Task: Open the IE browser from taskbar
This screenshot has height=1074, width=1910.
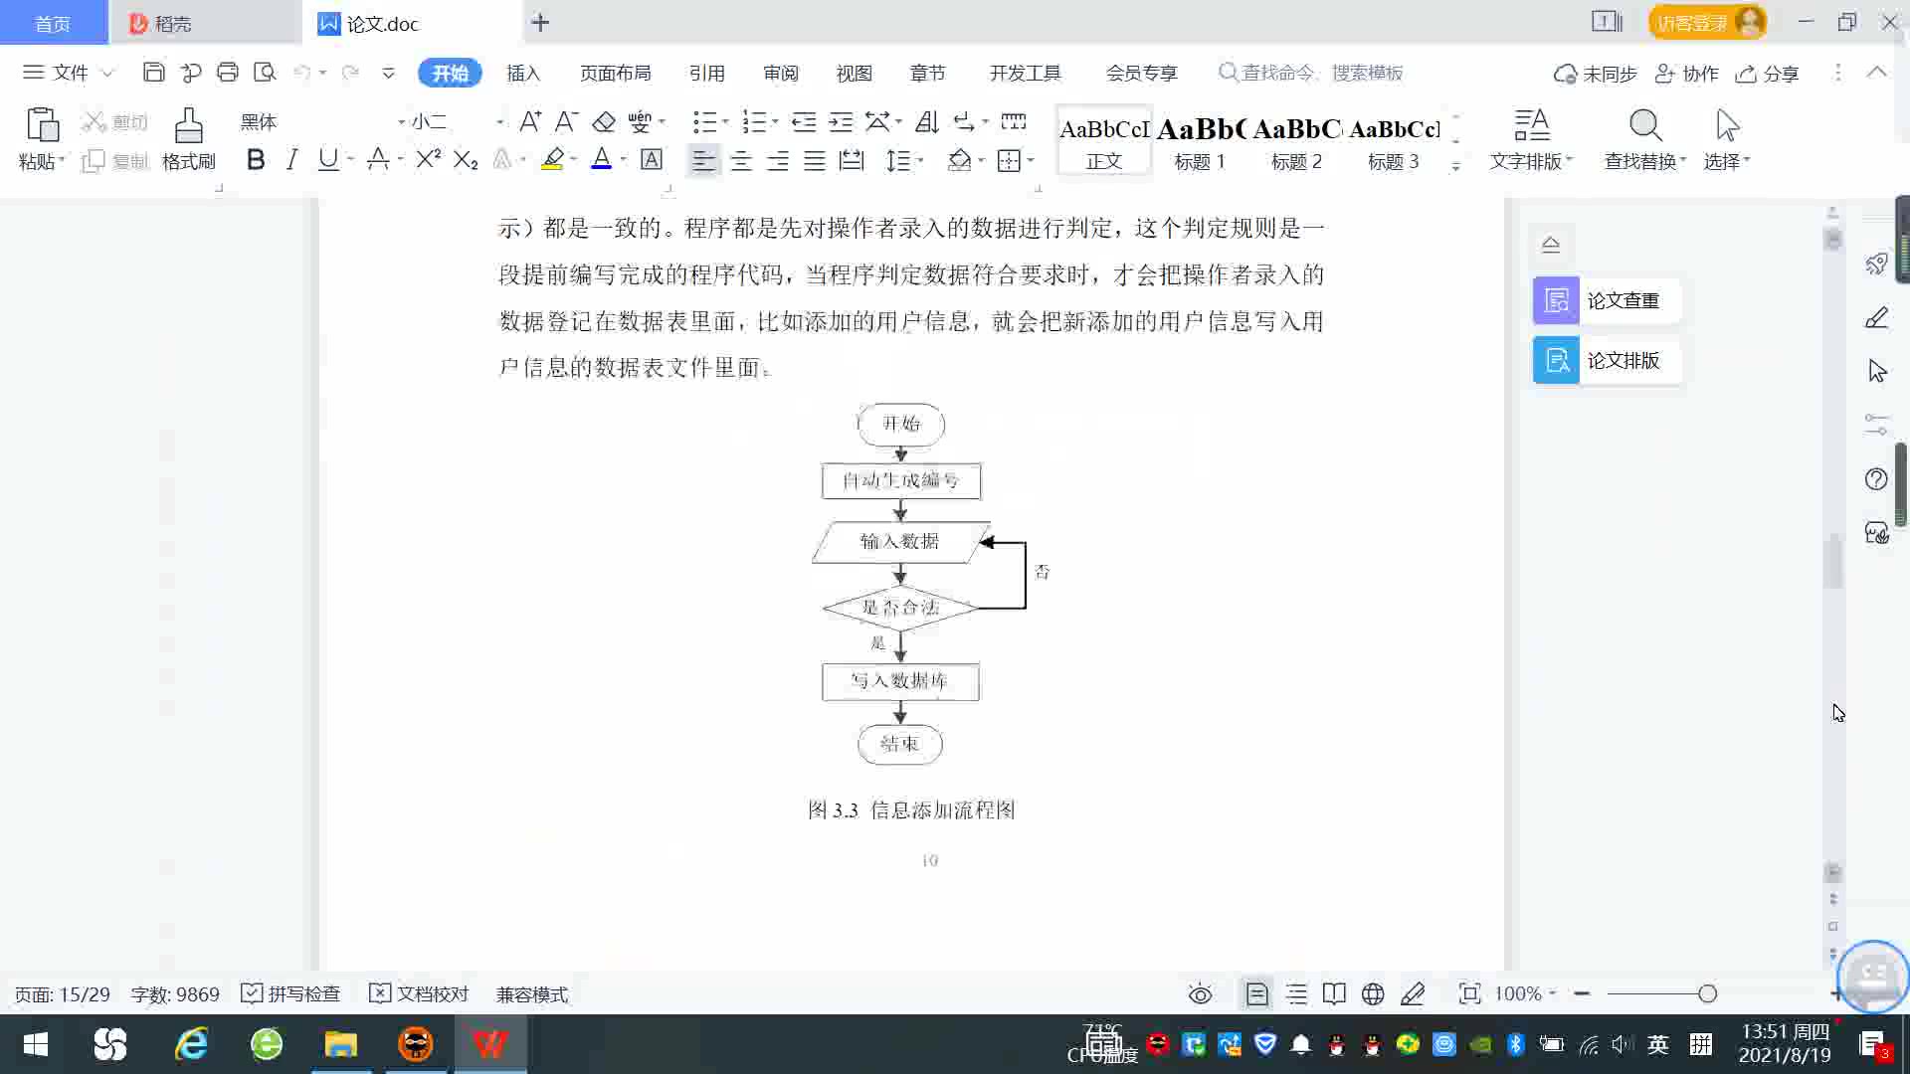Action: (191, 1044)
